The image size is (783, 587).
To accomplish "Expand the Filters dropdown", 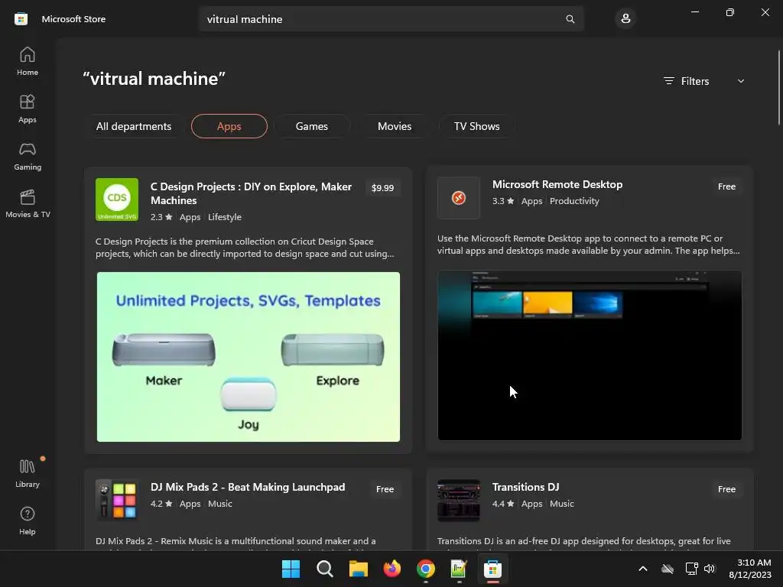I will pyautogui.click(x=704, y=81).
